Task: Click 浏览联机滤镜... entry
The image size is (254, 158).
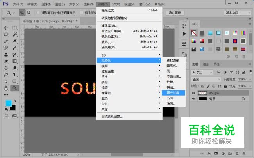Action: click(129, 117)
